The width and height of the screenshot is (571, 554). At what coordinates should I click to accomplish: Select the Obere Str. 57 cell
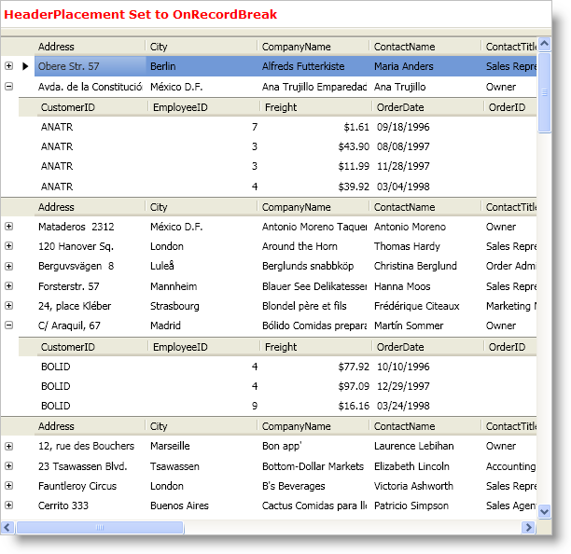point(91,66)
